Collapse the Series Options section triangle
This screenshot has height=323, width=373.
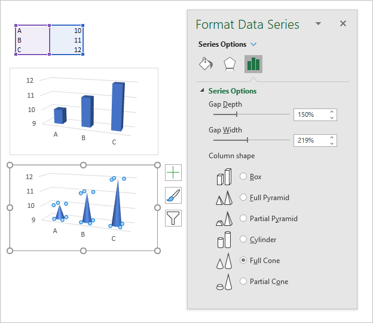pyautogui.click(x=202, y=90)
